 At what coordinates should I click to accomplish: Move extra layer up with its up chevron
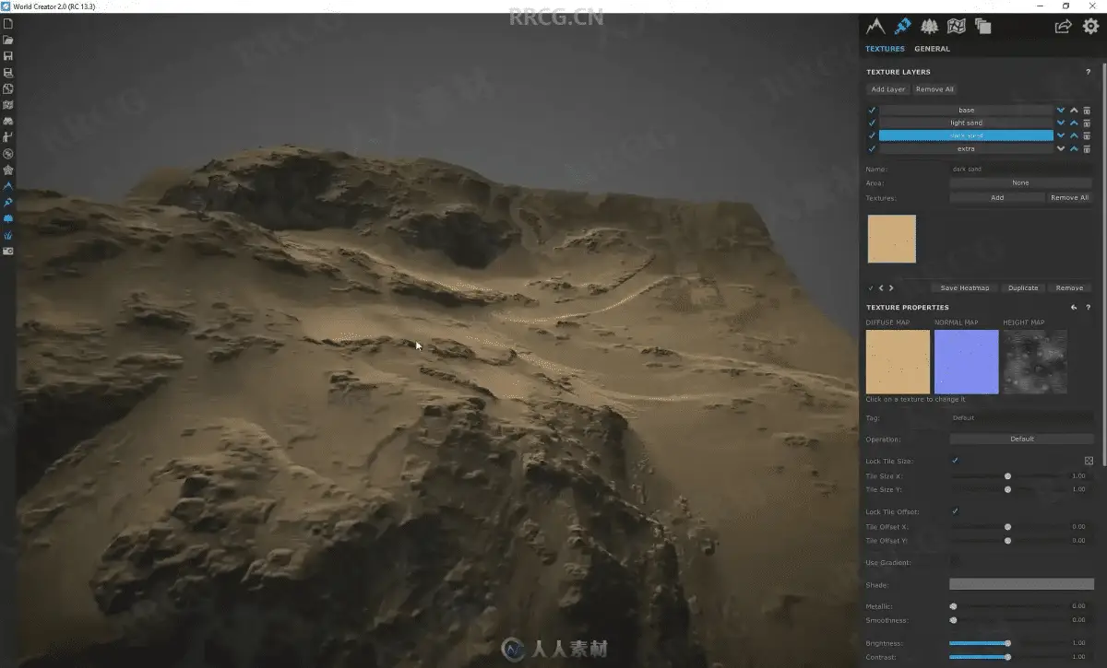[1074, 148]
